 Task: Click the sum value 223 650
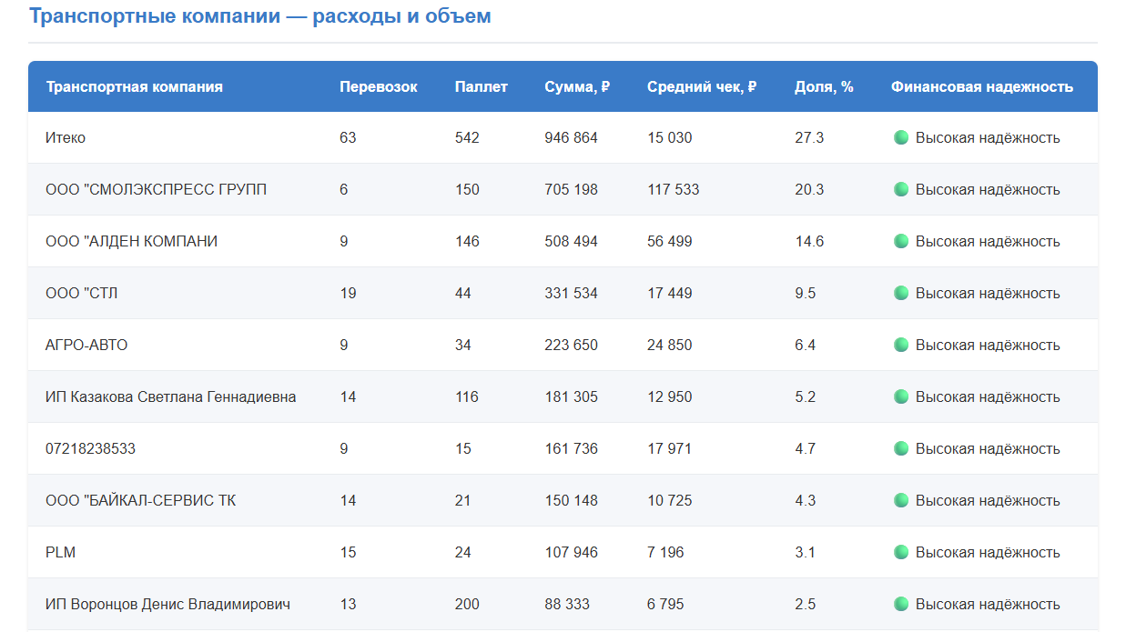coord(572,345)
